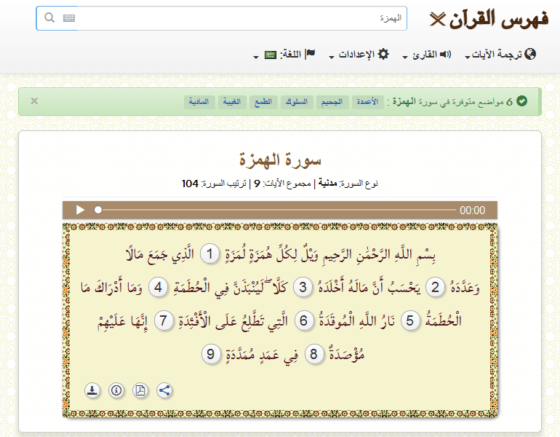The width and height of the screenshot is (560, 437).
Task: Click verse number 1 circle marker
Action: [x=210, y=254]
